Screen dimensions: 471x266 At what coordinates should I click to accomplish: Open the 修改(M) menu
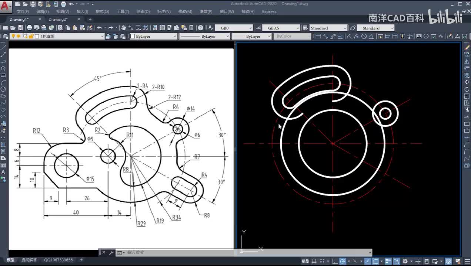click(x=185, y=11)
